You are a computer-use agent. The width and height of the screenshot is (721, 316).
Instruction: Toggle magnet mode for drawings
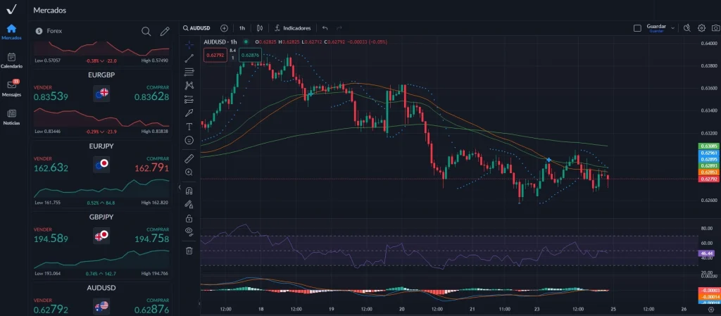189,191
